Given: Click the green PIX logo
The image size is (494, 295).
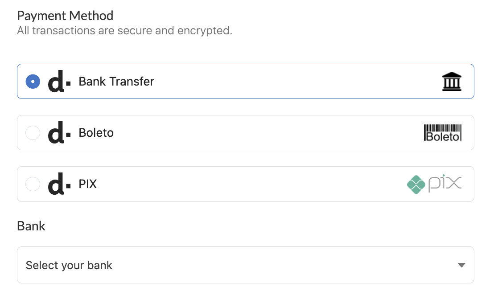Looking at the screenshot, I should pyautogui.click(x=434, y=184).
